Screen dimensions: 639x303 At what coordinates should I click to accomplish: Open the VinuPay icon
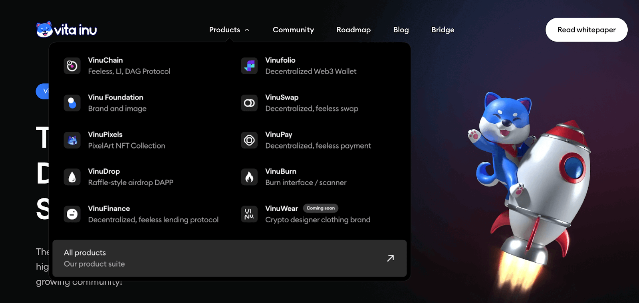point(249,140)
